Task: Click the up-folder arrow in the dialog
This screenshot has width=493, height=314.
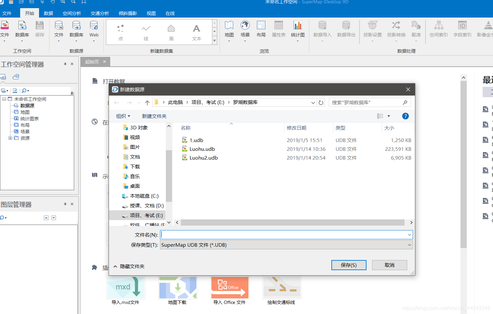Action: point(147,103)
